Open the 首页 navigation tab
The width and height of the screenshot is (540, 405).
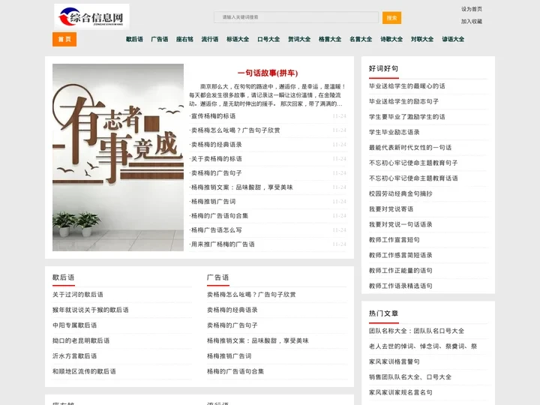click(64, 39)
